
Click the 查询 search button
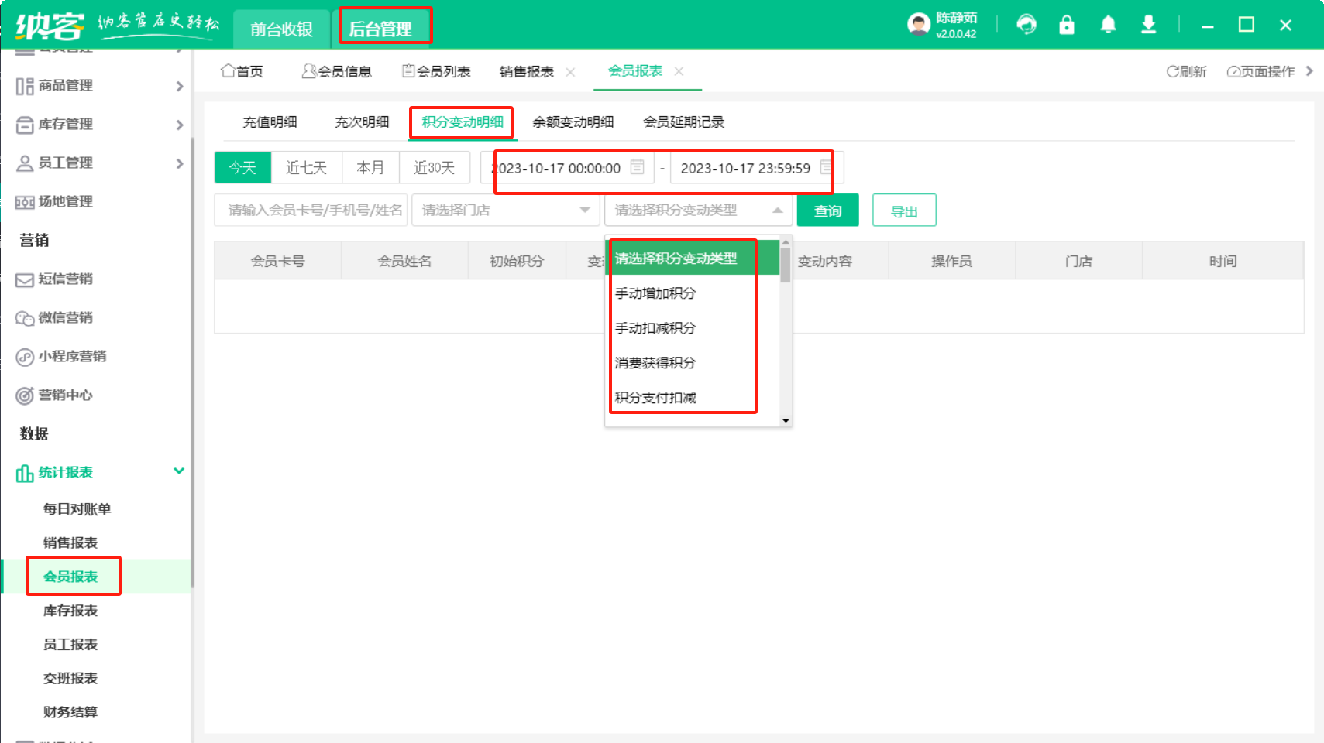pyautogui.click(x=827, y=211)
